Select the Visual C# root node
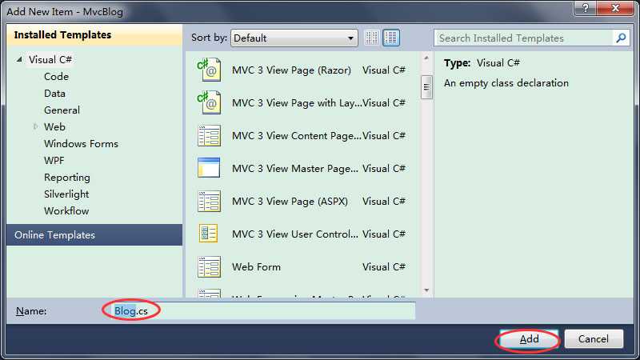The height and width of the screenshot is (360, 640). pos(50,59)
